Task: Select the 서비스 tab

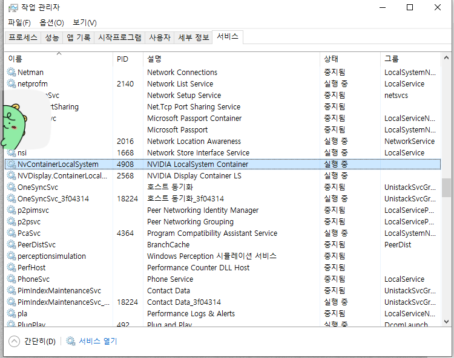Action: 228,37
